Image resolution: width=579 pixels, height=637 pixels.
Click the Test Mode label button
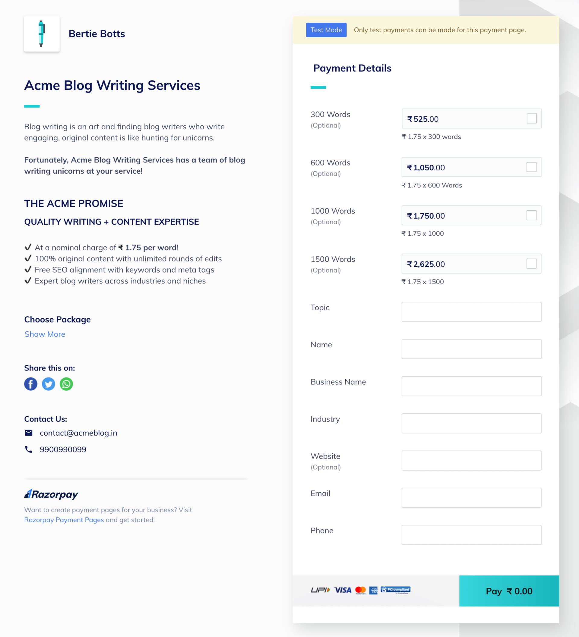(x=326, y=29)
